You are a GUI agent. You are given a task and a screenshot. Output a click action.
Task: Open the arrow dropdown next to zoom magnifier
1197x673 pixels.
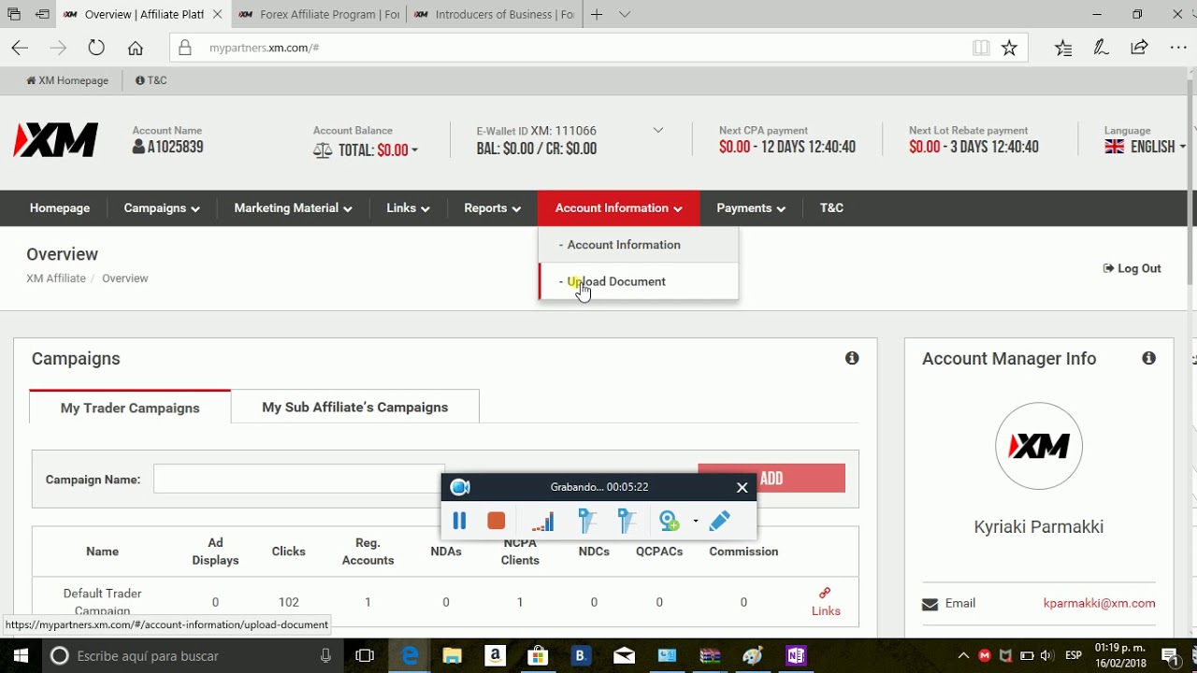click(695, 521)
